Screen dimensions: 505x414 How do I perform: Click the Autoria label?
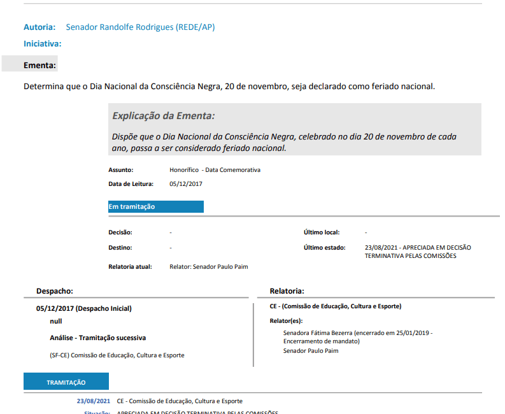(39, 27)
